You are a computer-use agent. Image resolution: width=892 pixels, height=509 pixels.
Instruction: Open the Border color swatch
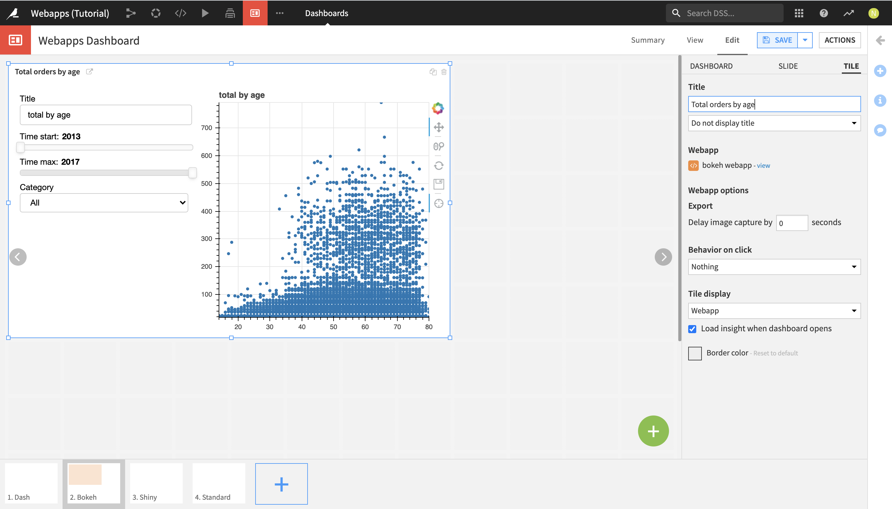tap(695, 354)
